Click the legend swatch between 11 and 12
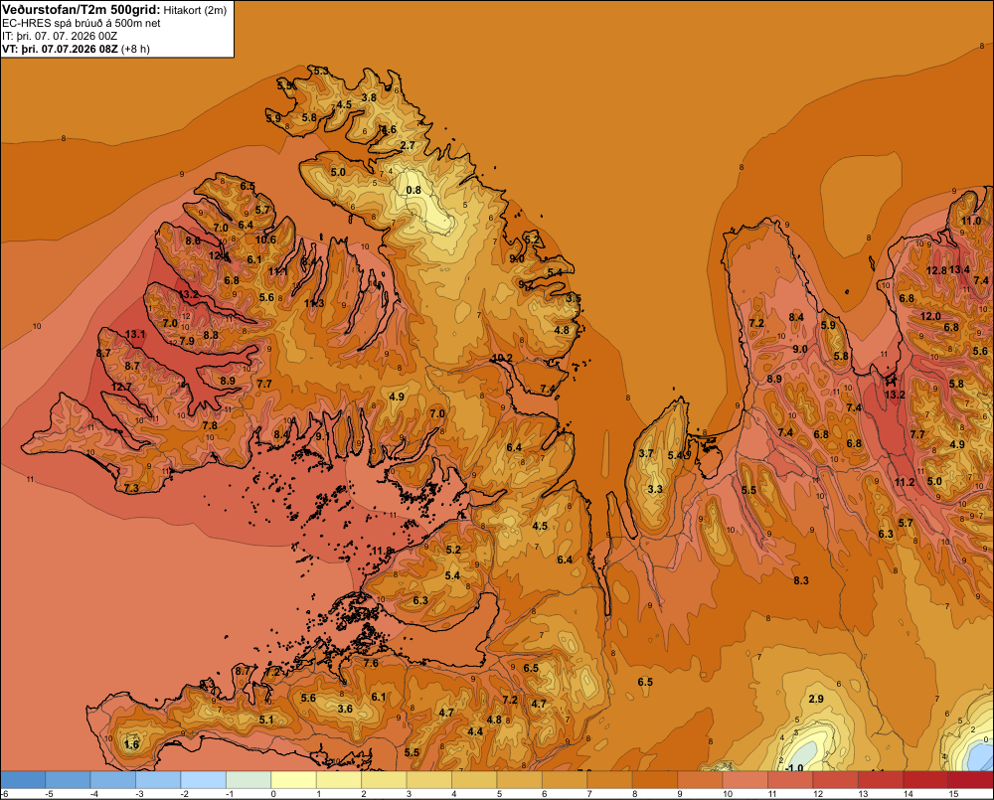The image size is (994, 800). [x=790, y=780]
